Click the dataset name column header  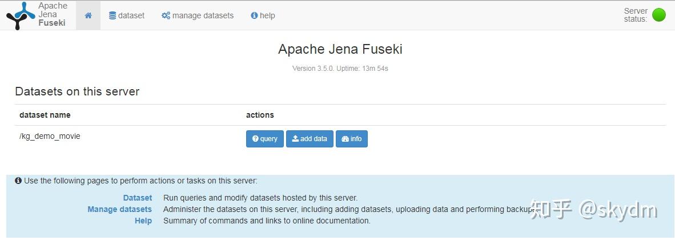45,115
